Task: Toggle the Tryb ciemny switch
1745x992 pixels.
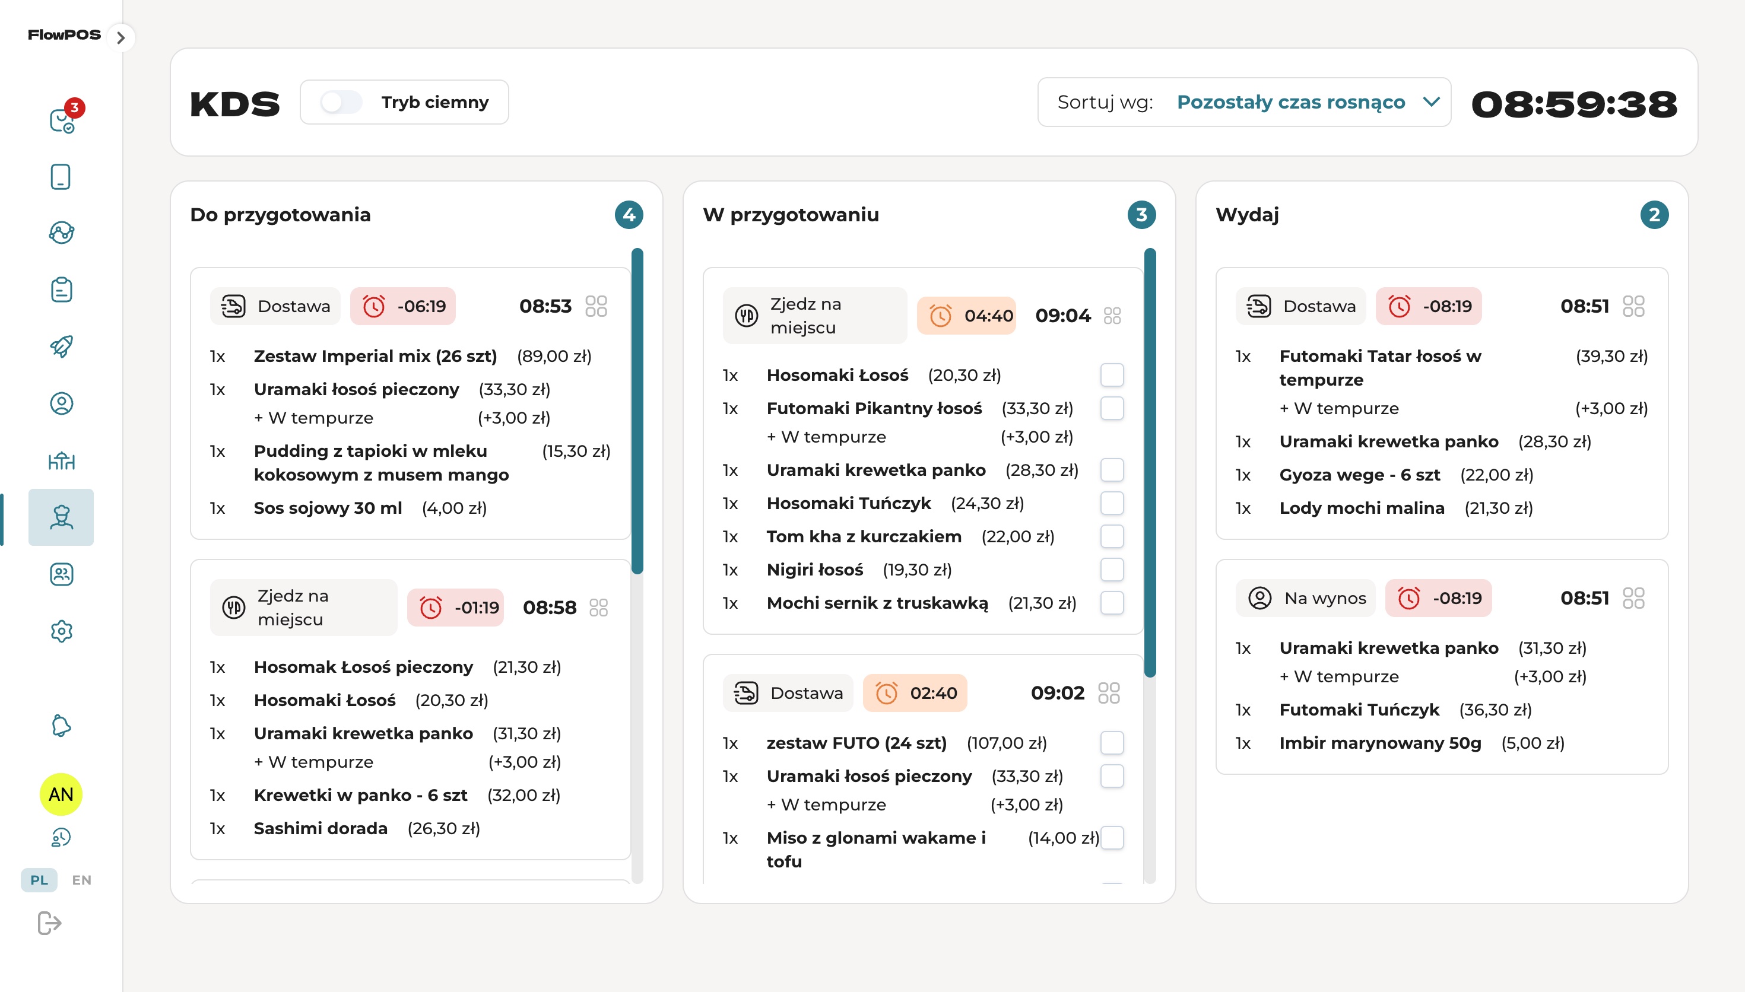Action: pyautogui.click(x=341, y=102)
